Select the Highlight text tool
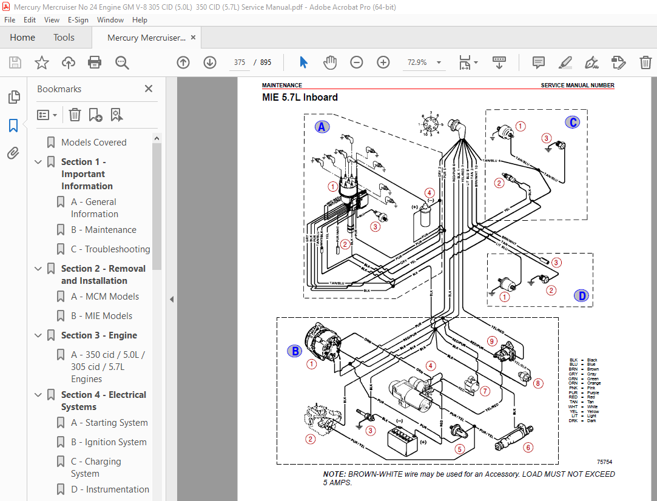This screenshot has width=657, height=501. 565,63
